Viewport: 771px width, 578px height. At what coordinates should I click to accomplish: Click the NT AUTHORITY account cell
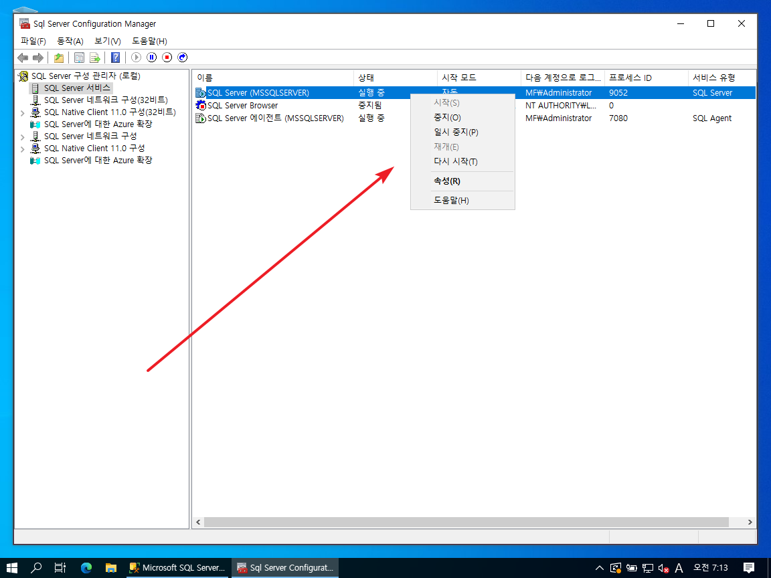pyautogui.click(x=561, y=105)
